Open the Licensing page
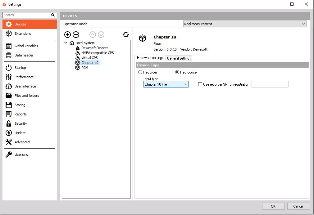This screenshot has height=215, width=314. click(x=30, y=155)
